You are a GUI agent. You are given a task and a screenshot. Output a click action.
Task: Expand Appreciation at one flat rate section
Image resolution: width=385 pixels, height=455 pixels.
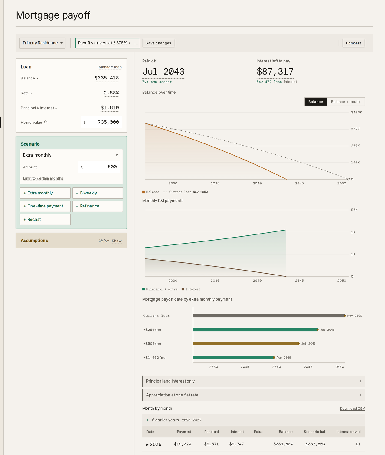(254, 395)
